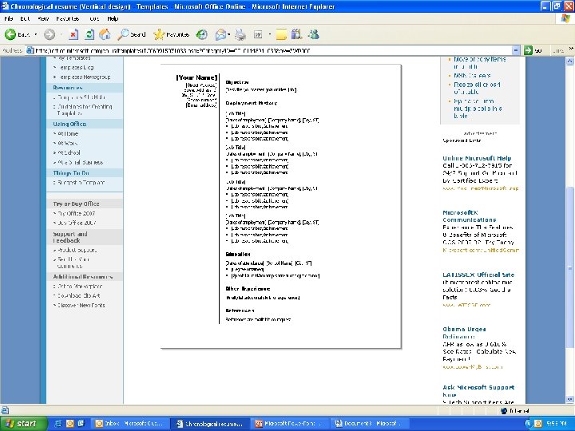Open the At Work link
Image resolution: width=575 pixels, height=431 pixels.
coord(67,144)
